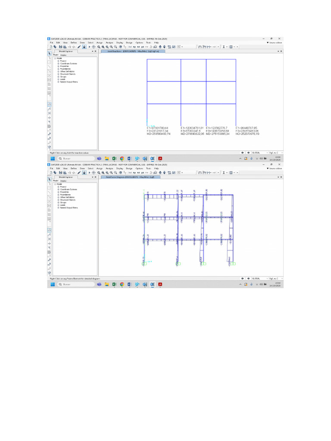The width and height of the screenshot is (331, 441).
Task: Click bruno cobian account dropdown in Joint Reactions window
Action: tap(275, 43)
